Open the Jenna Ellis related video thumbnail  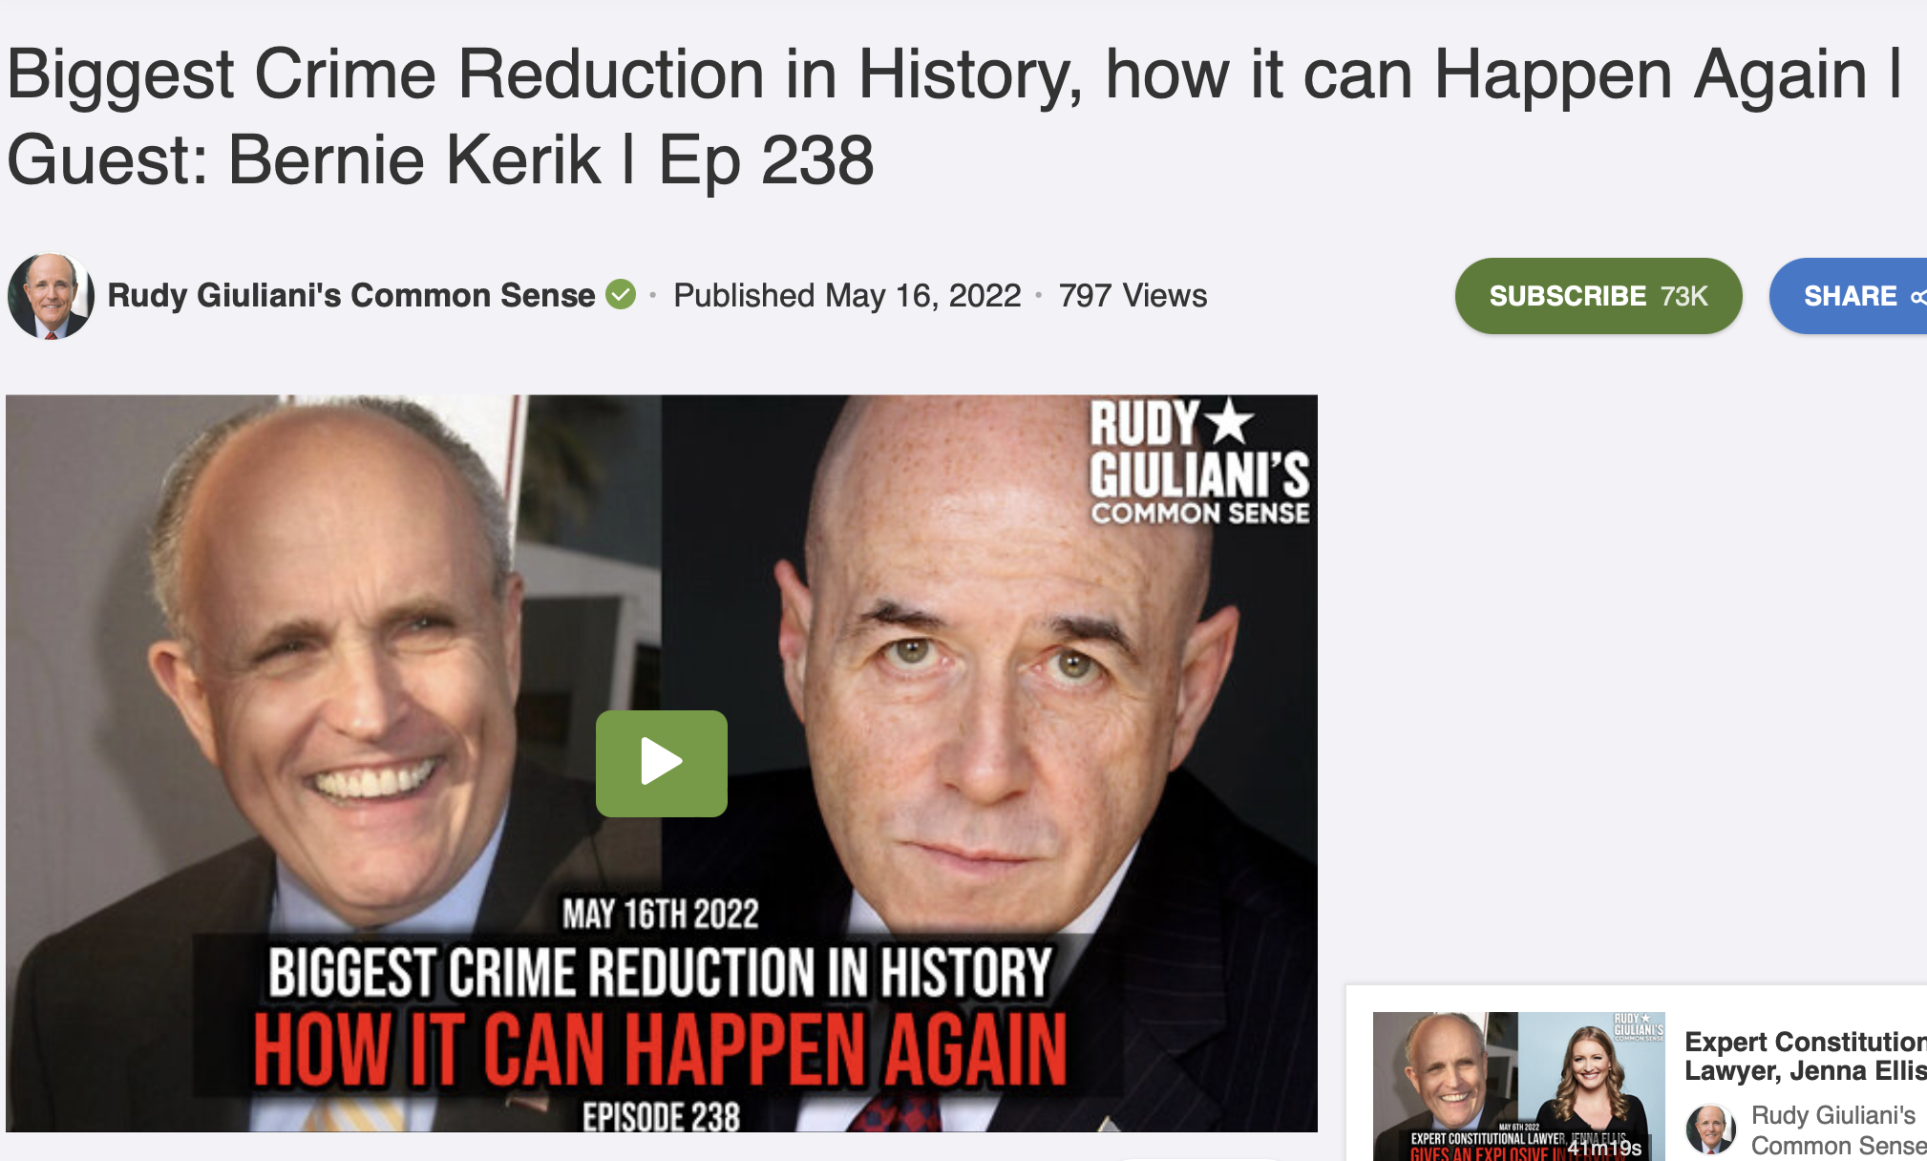(1518, 1087)
